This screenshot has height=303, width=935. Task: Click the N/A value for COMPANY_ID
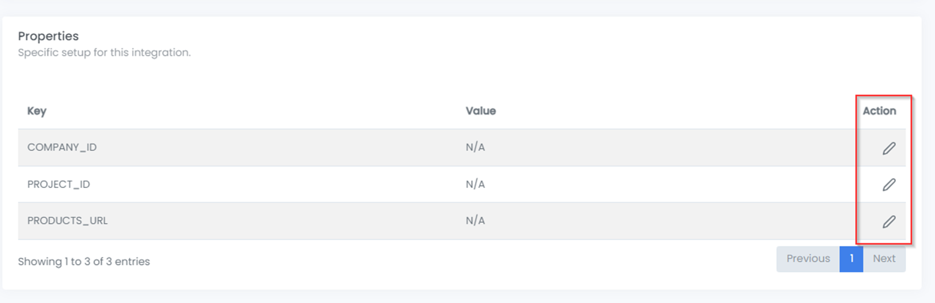475,147
